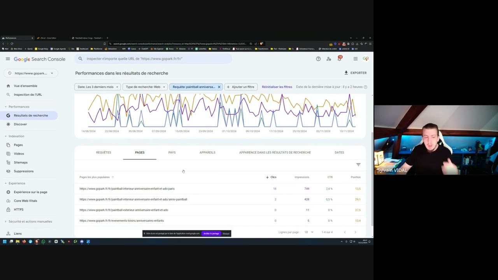Open the help question mark icon
The width and height of the screenshot is (498, 280).
pos(318,59)
